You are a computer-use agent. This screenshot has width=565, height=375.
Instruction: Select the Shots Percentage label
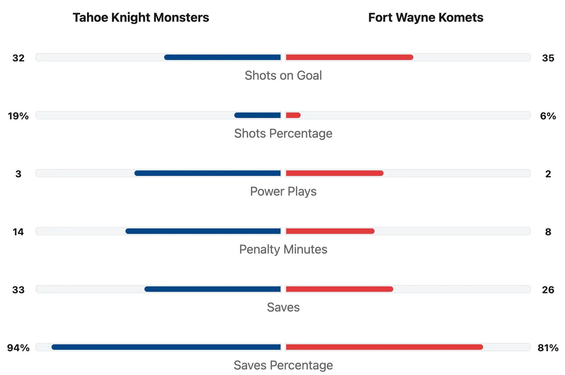tap(283, 134)
